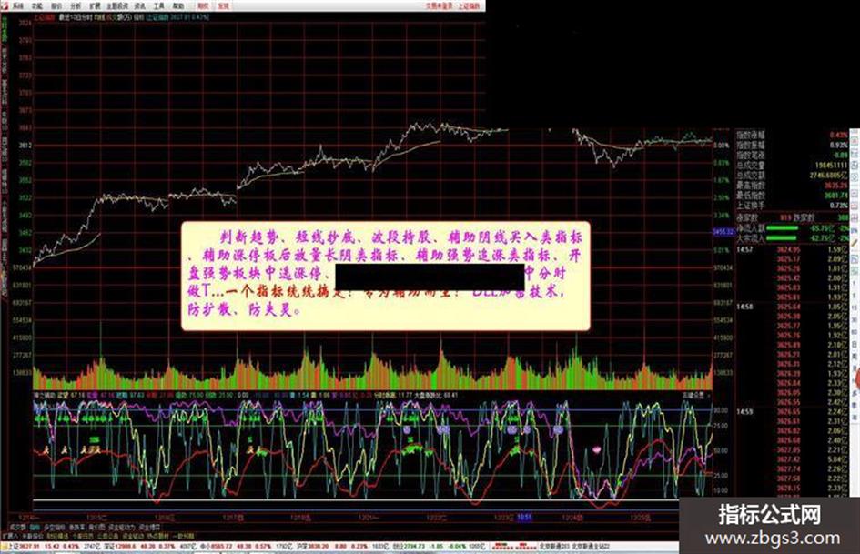The width and height of the screenshot is (860, 554).
Task: Click the 净流入额 green bar
Action: pos(782,228)
